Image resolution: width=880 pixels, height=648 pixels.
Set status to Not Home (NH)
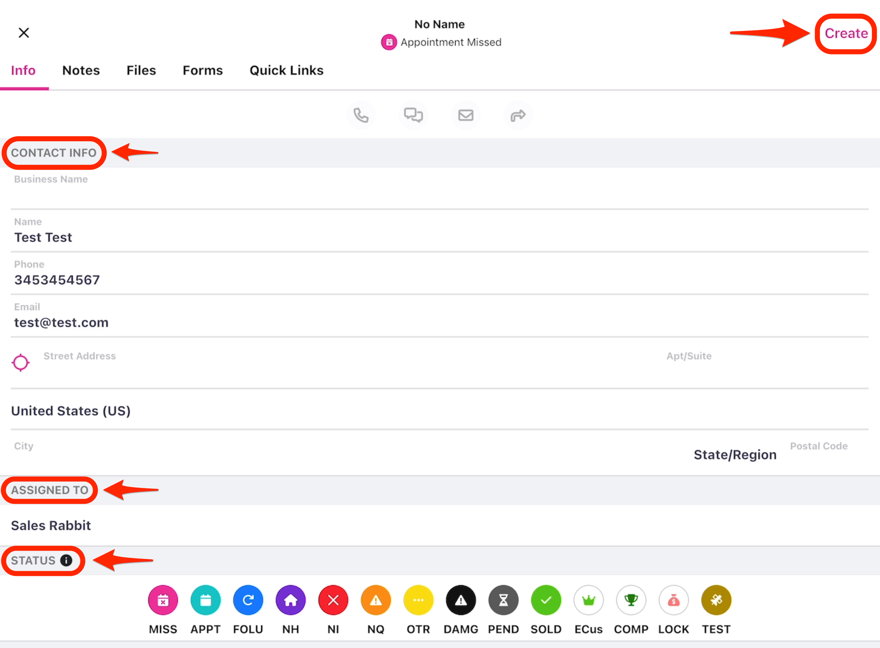(x=290, y=600)
